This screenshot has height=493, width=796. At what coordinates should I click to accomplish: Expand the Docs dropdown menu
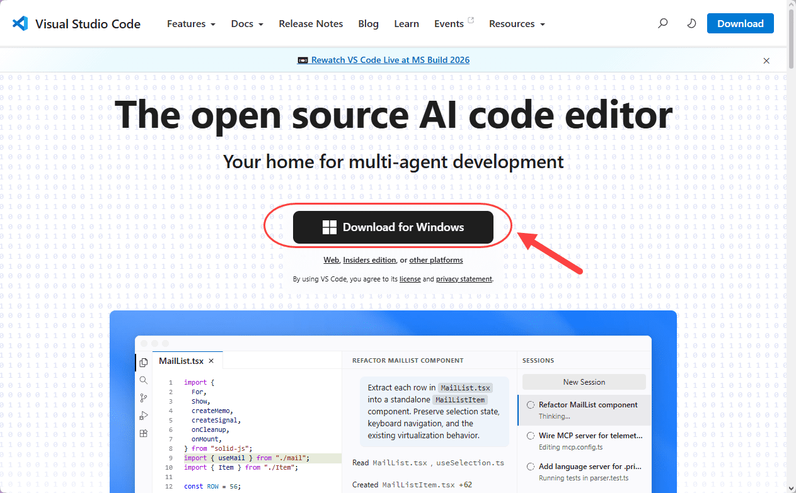click(247, 24)
